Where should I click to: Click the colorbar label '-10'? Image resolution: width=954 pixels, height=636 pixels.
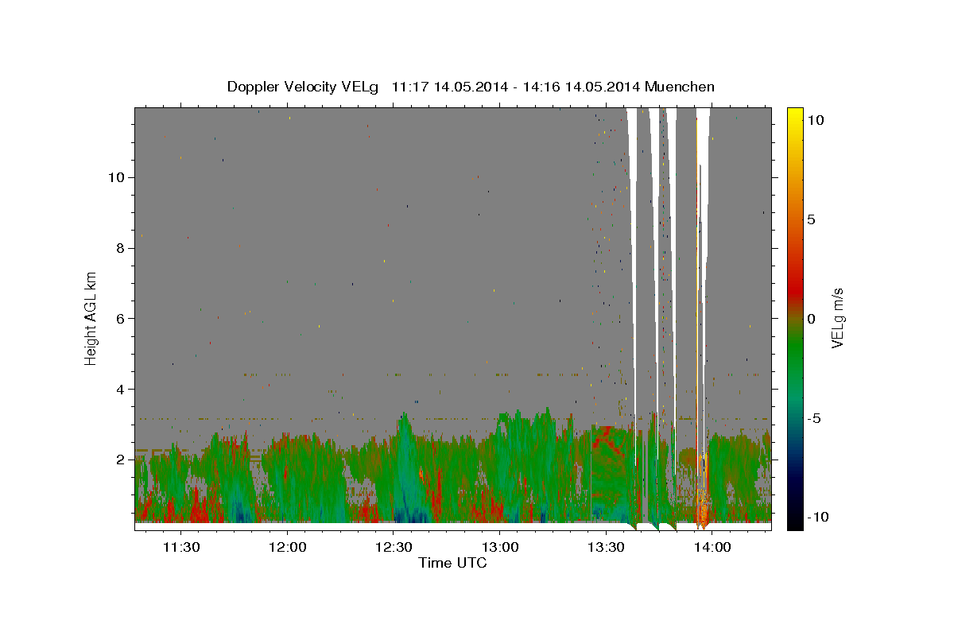tap(818, 517)
